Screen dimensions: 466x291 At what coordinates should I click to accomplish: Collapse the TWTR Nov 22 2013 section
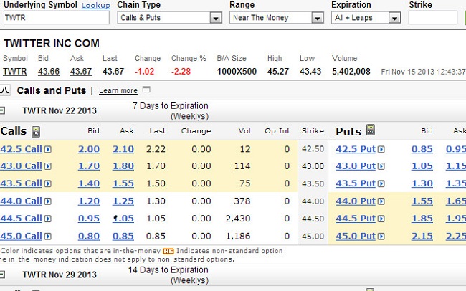click(2, 111)
